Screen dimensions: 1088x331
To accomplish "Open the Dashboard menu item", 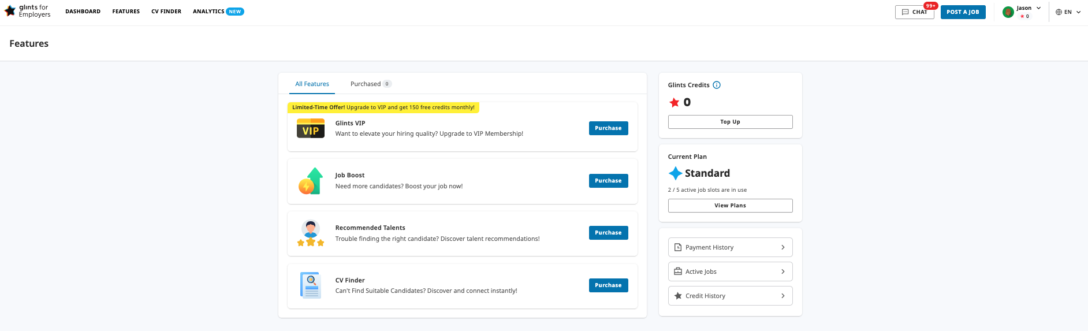I will tap(83, 12).
